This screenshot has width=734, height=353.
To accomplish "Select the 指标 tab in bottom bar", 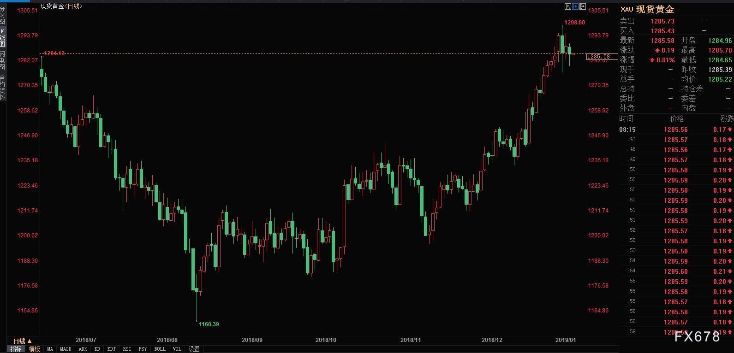I will tap(16, 349).
